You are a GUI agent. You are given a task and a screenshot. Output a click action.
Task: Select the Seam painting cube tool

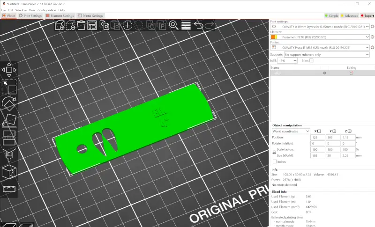[x=9, y=172]
